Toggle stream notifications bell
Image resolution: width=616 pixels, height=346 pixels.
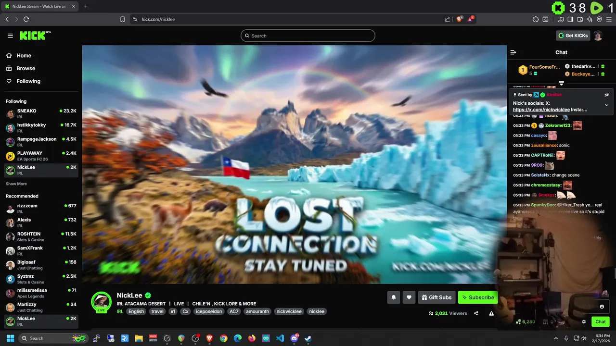[393, 297]
